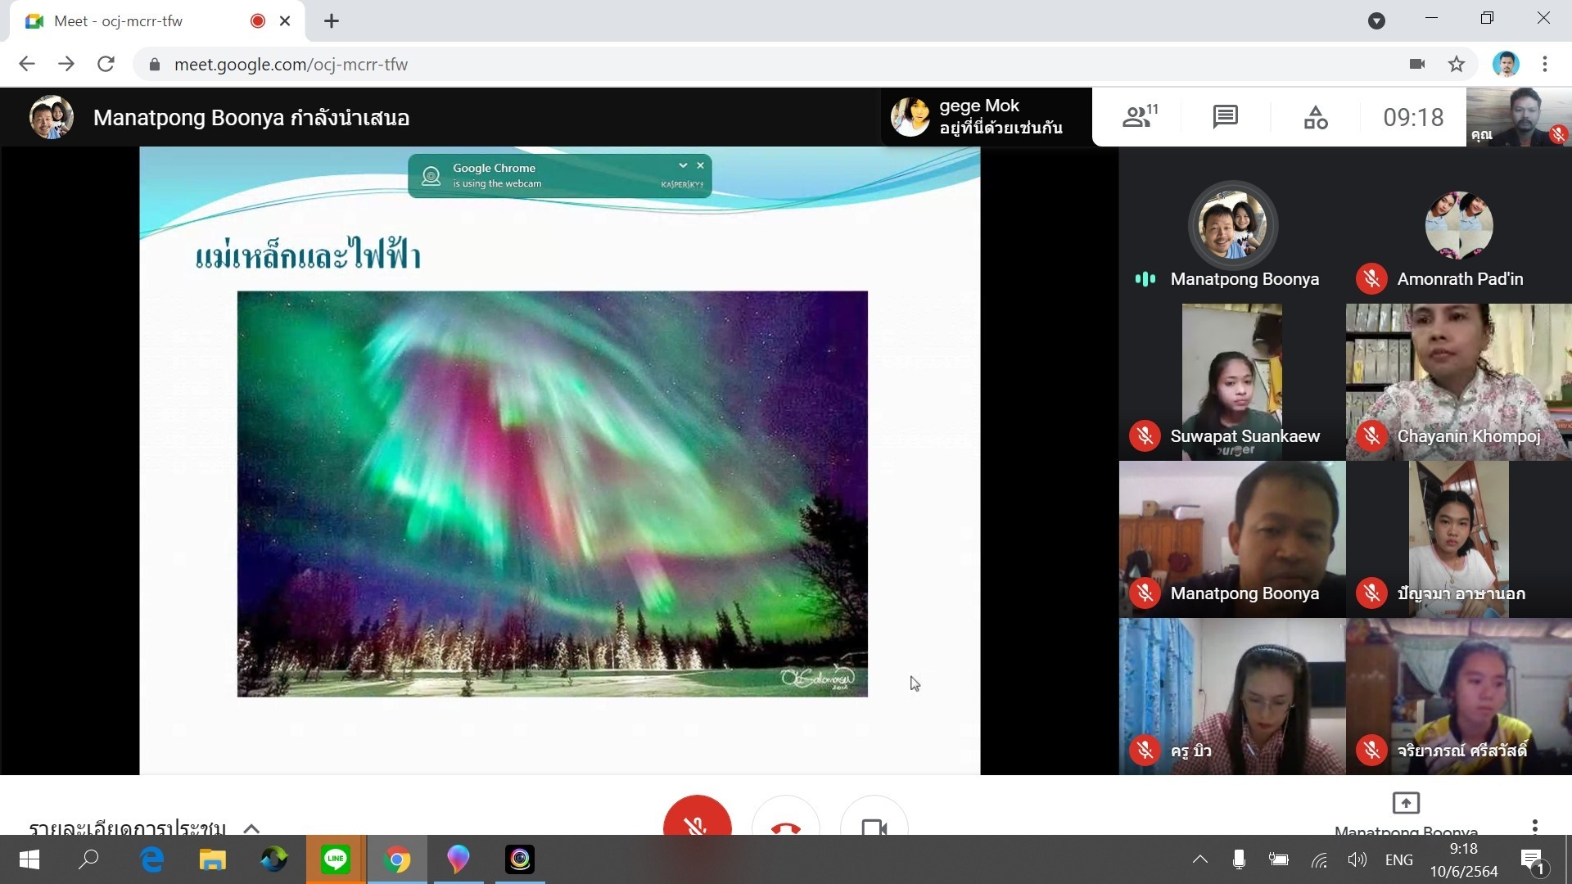Open the activities shapes icon
Image resolution: width=1572 pixels, height=884 pixels.
1315,117
